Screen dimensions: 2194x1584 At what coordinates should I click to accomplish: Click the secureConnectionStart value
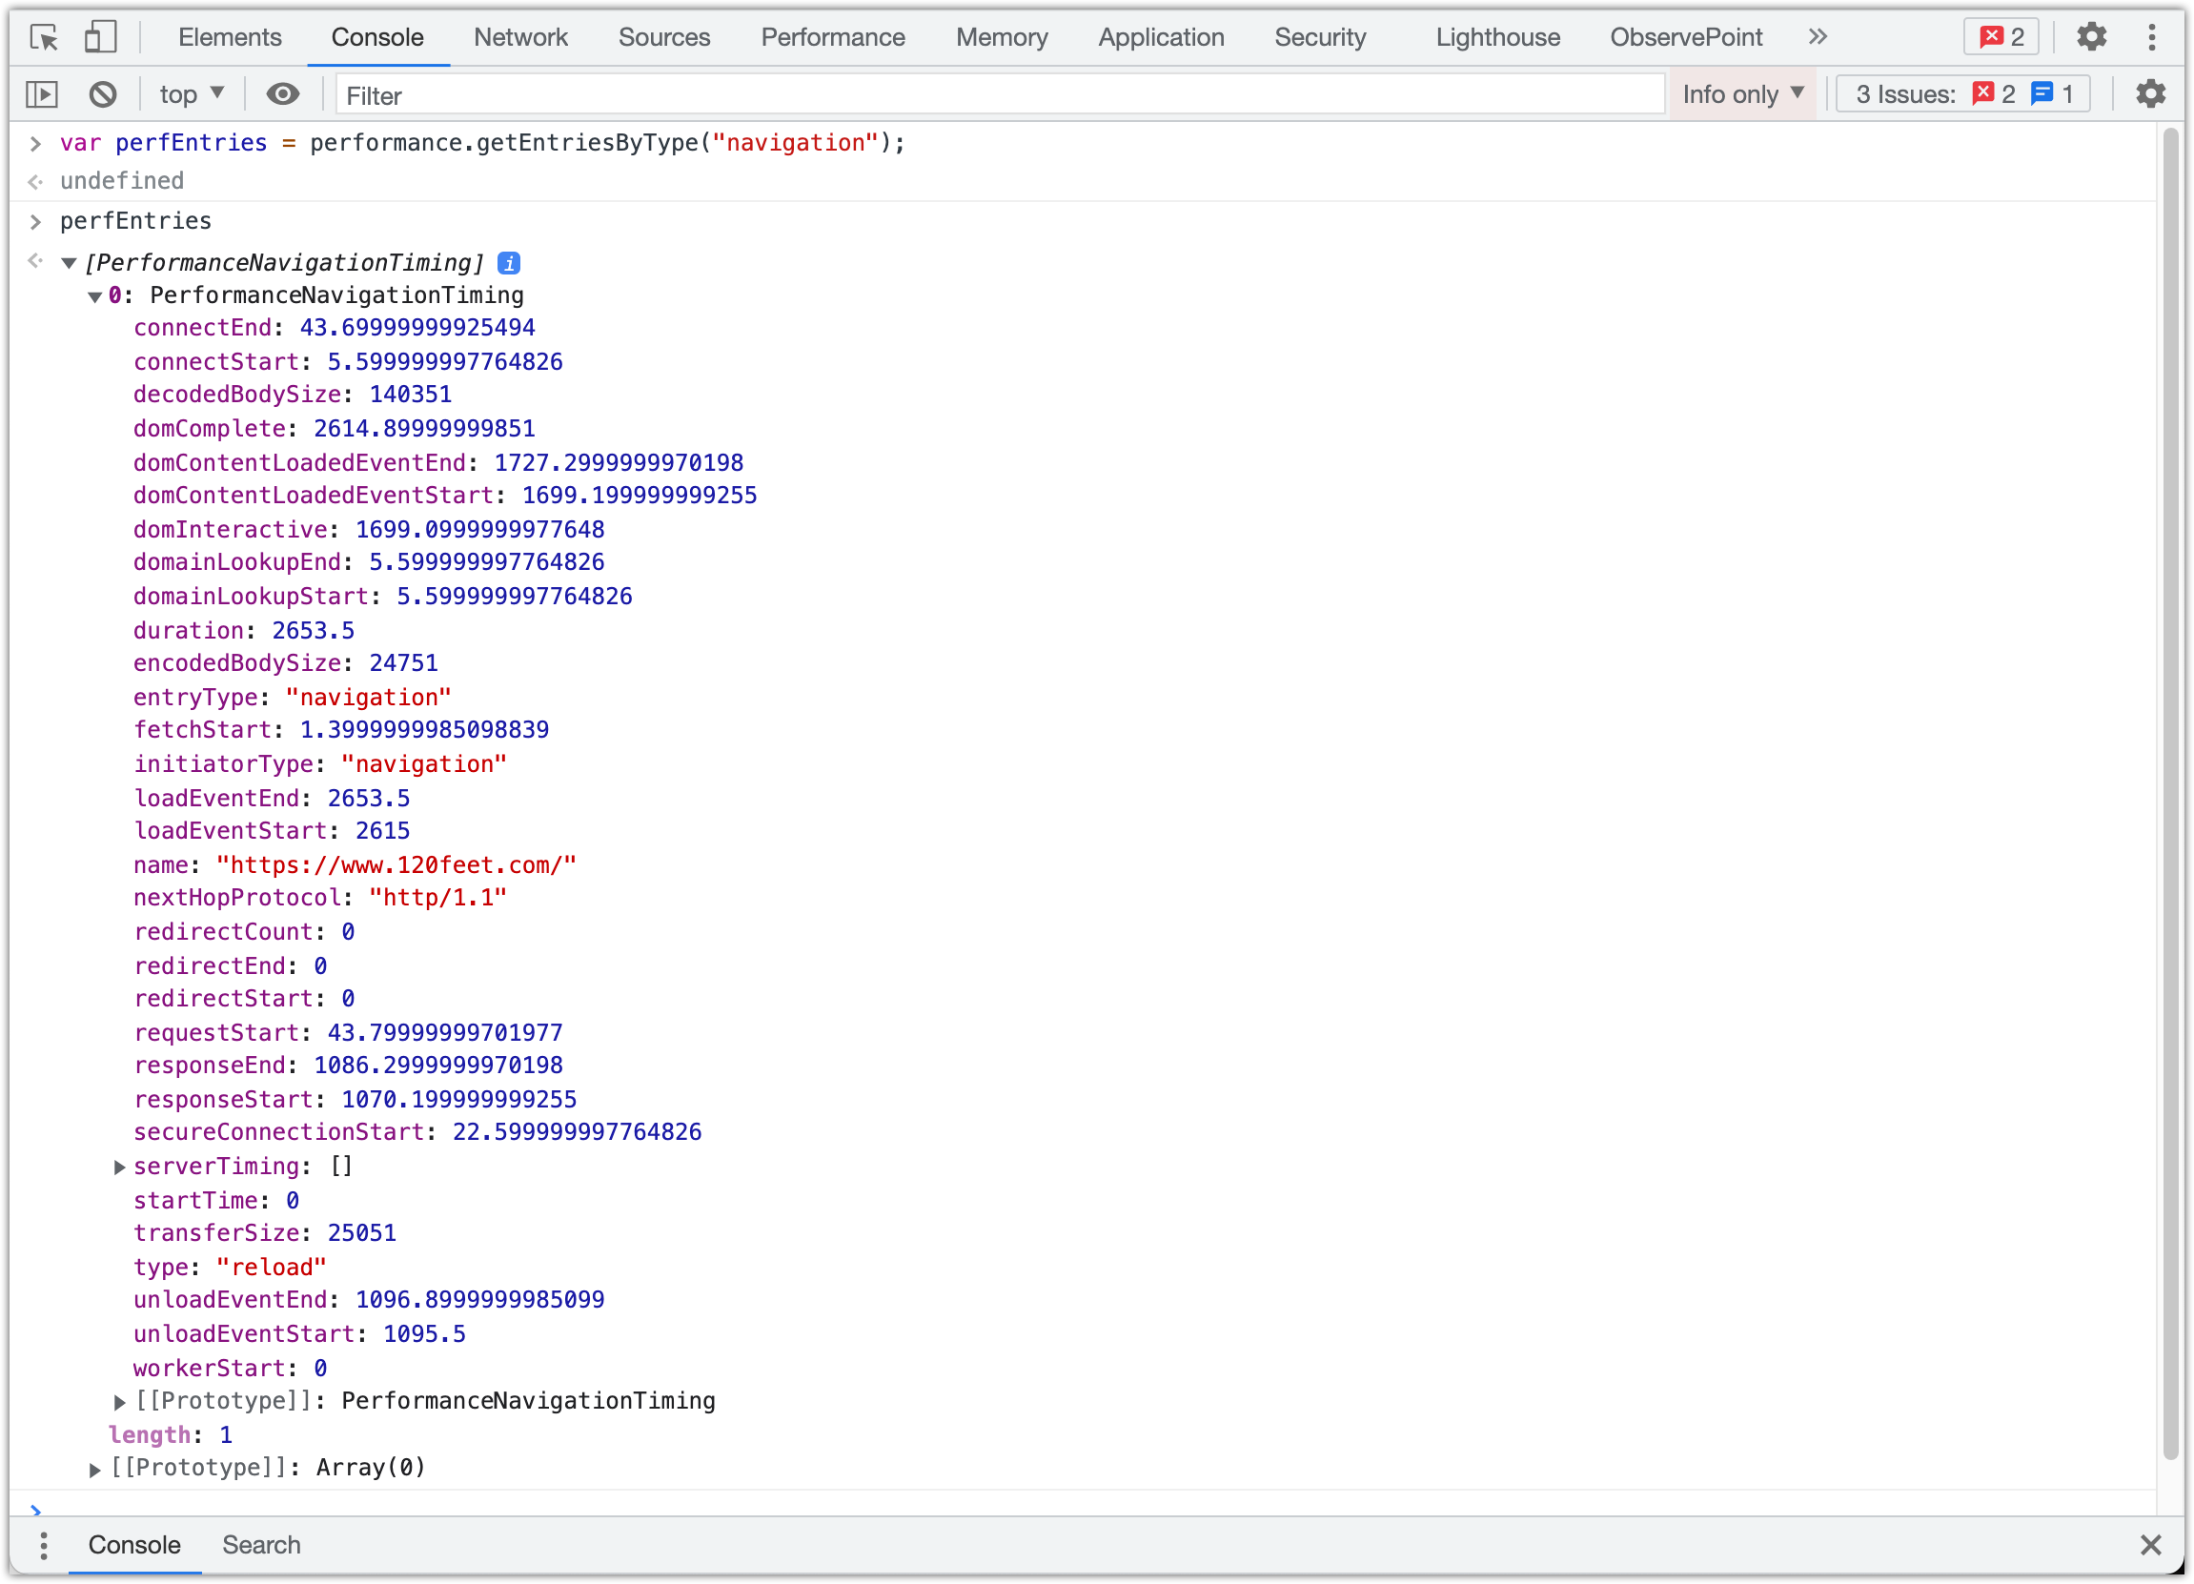(577, 1132)
